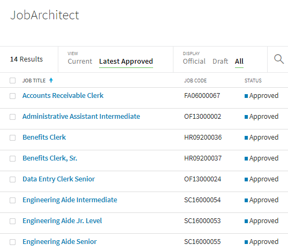Sort by the Status column header

click(x=253, y=81)
